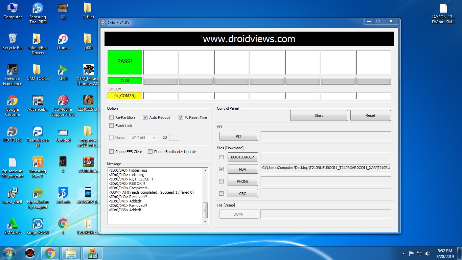Screen dimensions: 462x260
Task: Select the j500f folder
Action: click(88, 42)
